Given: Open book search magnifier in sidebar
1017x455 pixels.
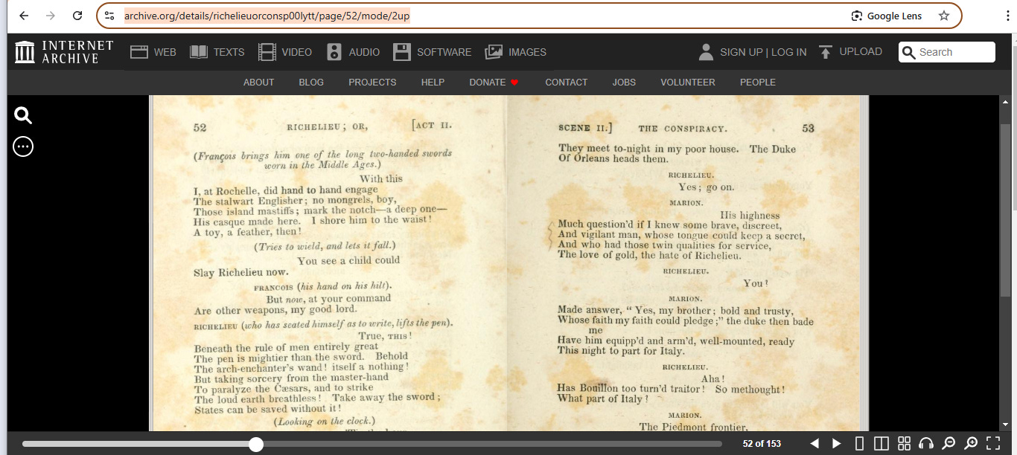Looking at the screenshot, I should click(x=23, y=115).
